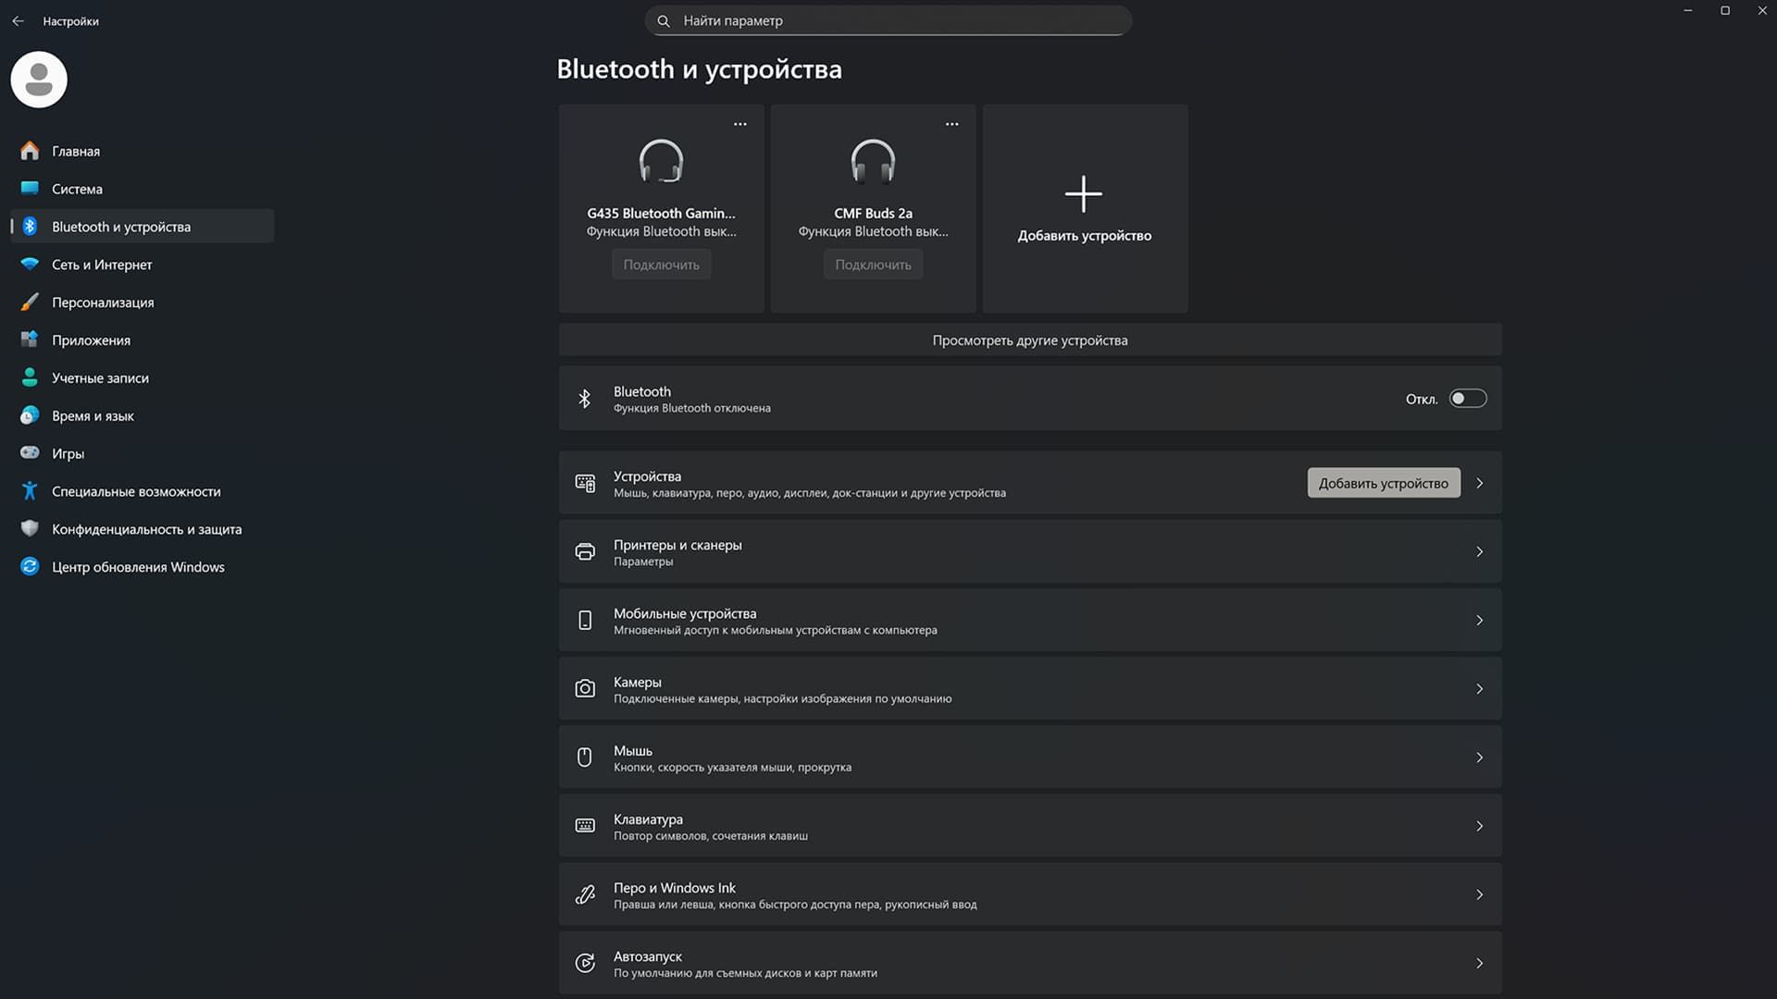Select the Учетные записи icon

[29, 377]
